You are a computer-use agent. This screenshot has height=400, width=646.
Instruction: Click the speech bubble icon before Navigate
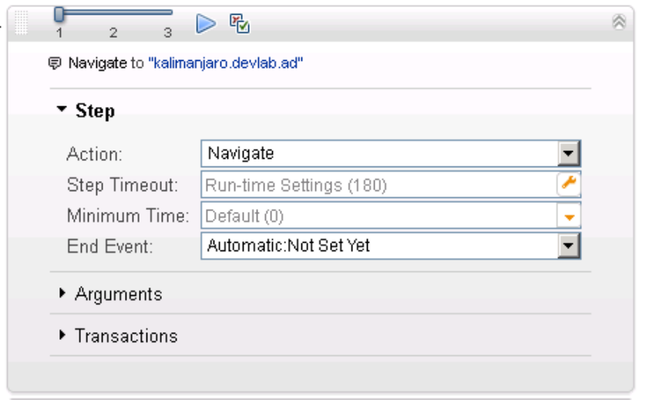point(56,63)
